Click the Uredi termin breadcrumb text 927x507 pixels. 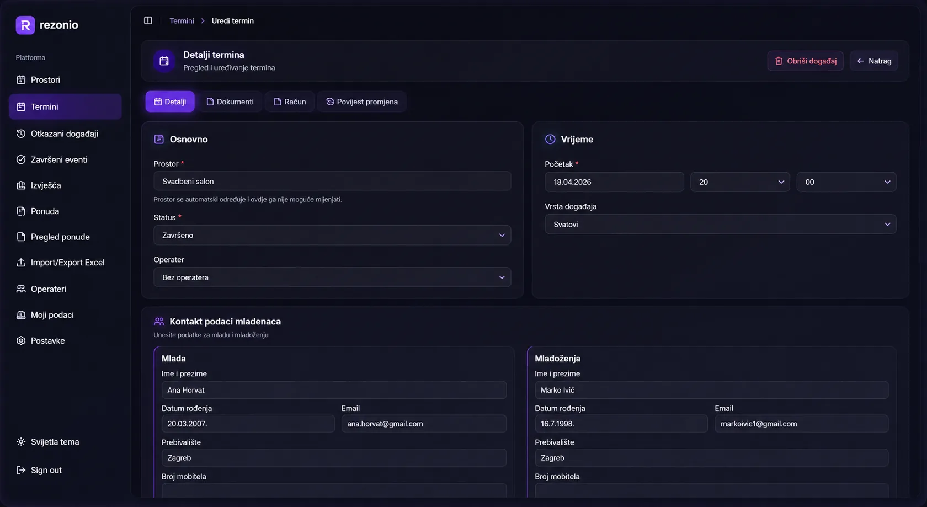pyautogui.click(x=233, y=20)
